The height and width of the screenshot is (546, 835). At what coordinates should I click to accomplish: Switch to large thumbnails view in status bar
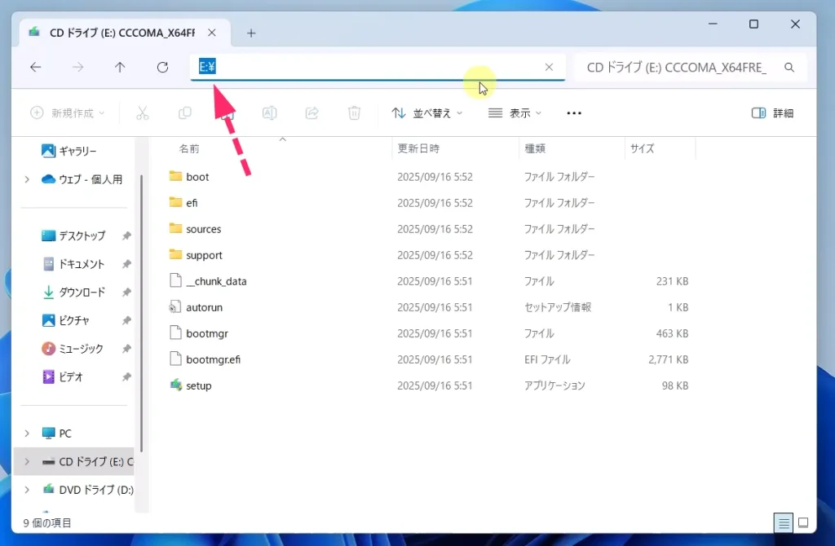tap(803, 522)
